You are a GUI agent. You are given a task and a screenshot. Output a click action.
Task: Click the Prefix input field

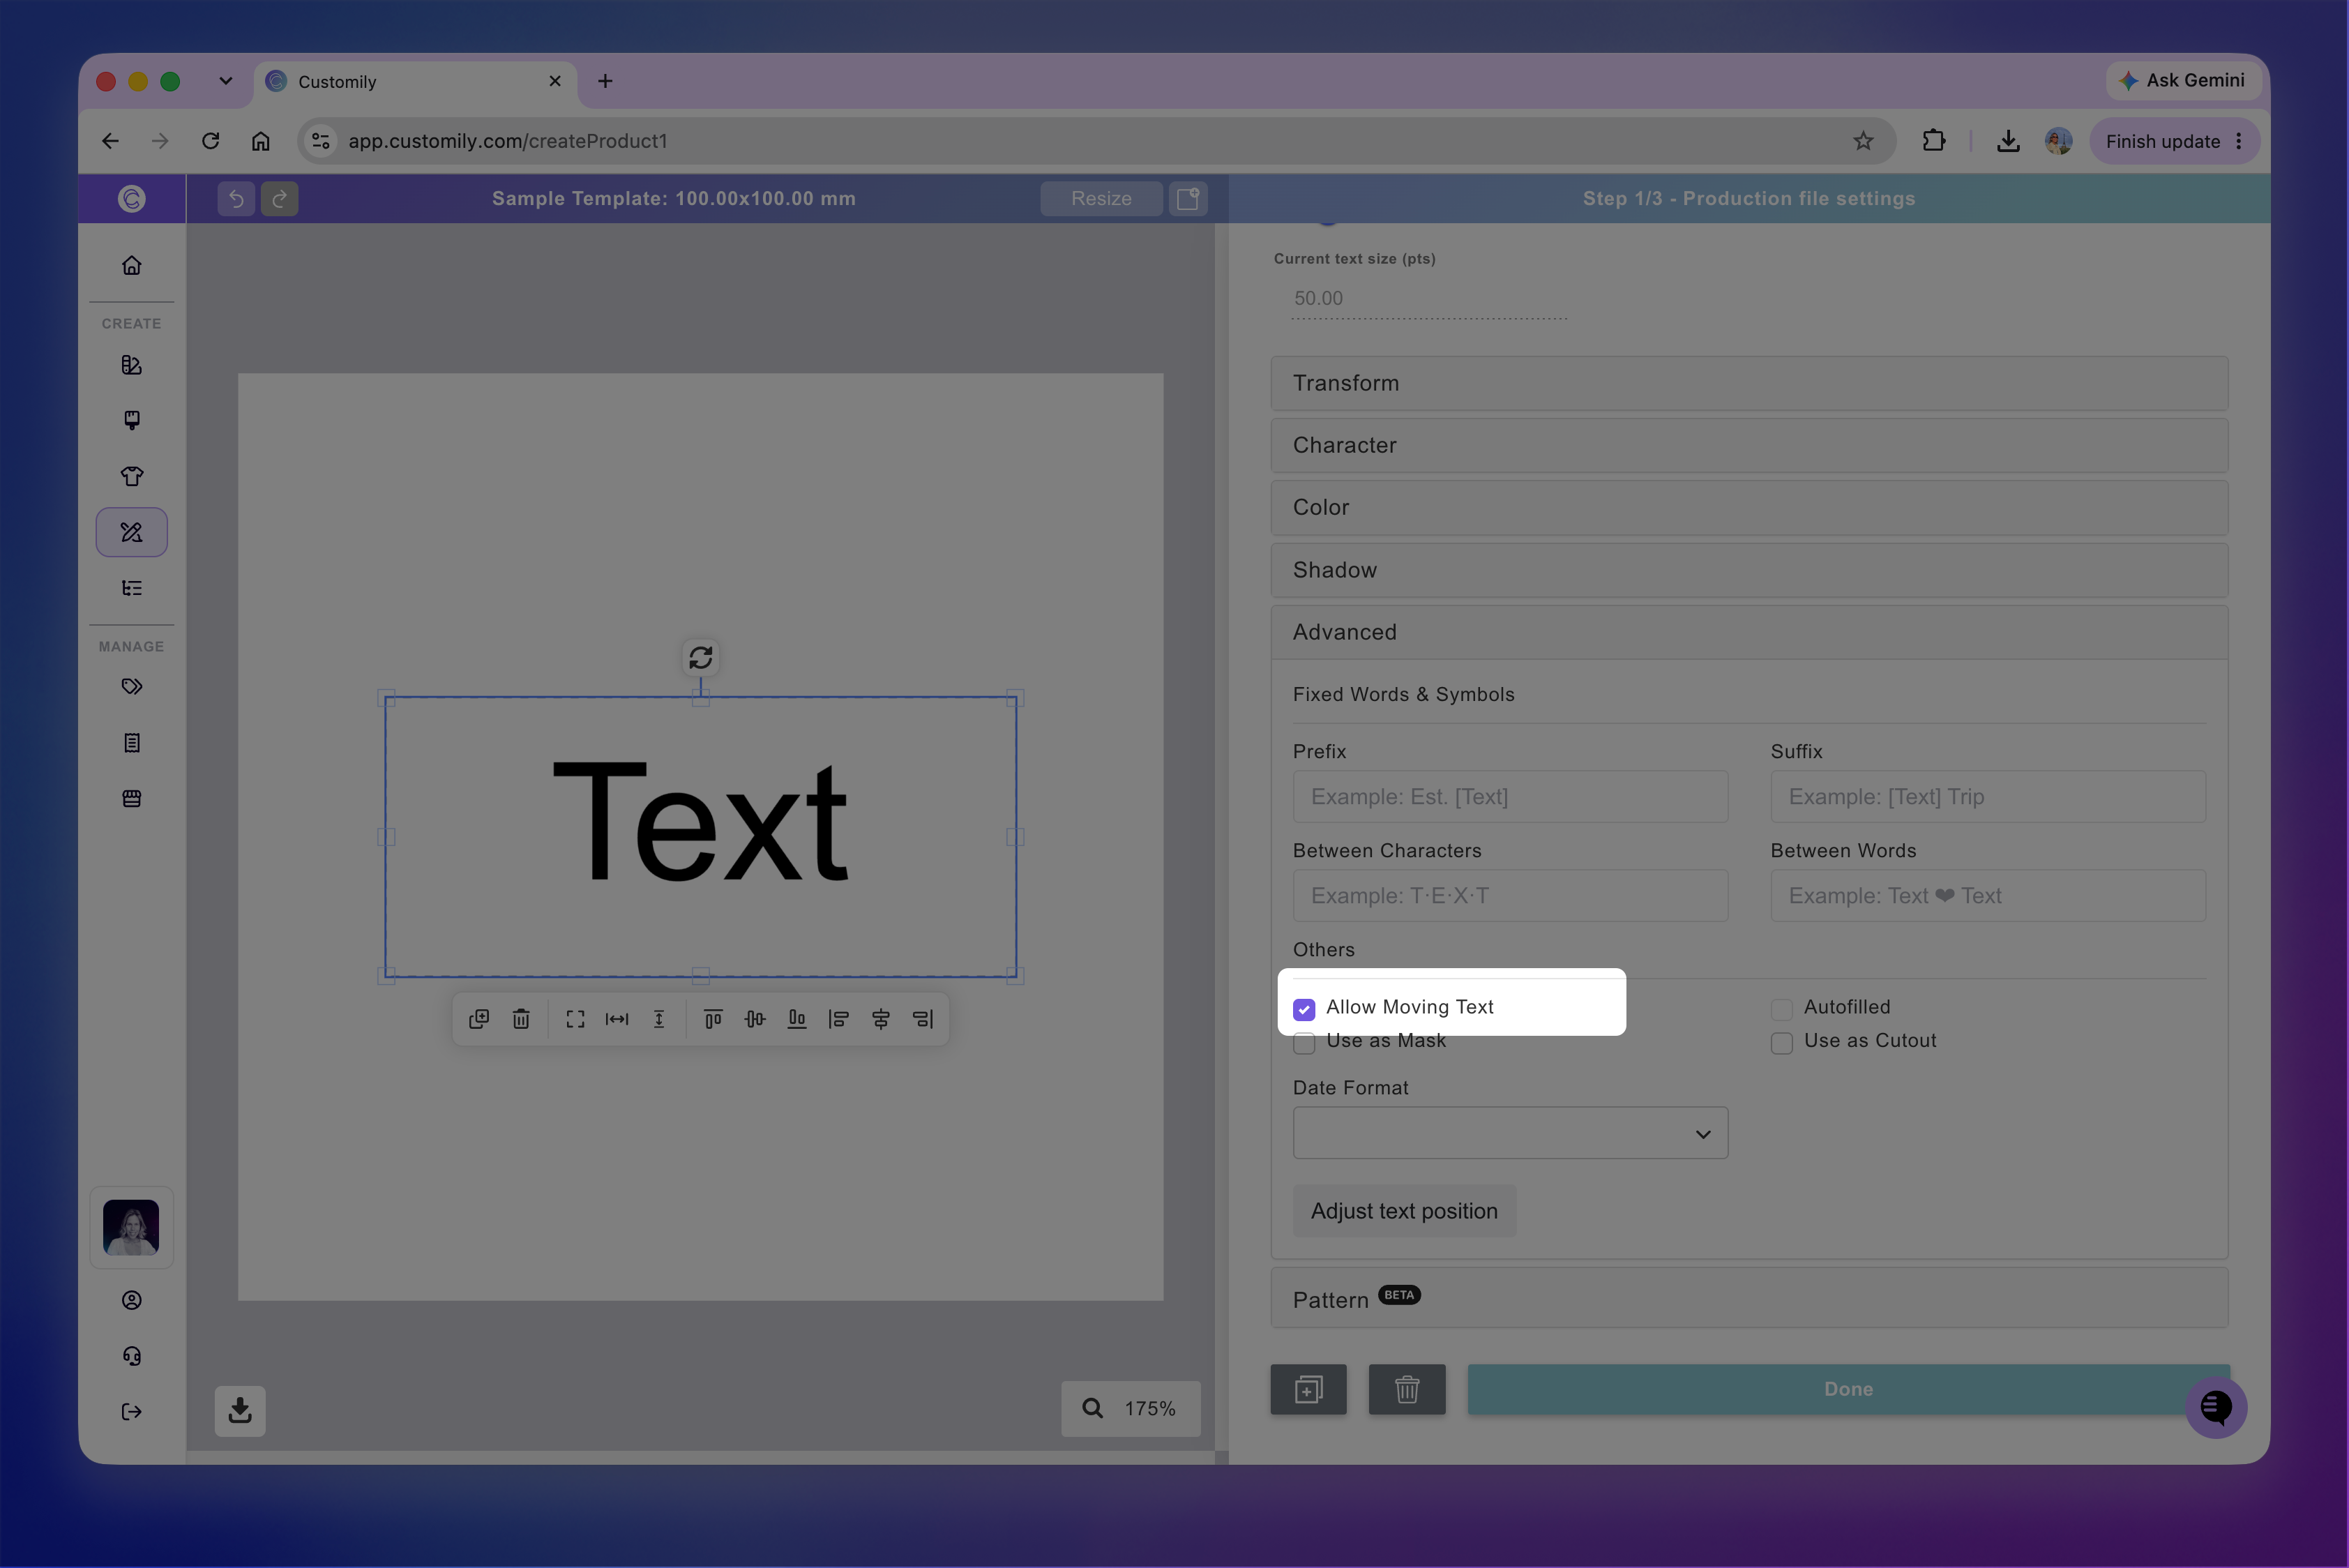click(x=1510, y=797)
